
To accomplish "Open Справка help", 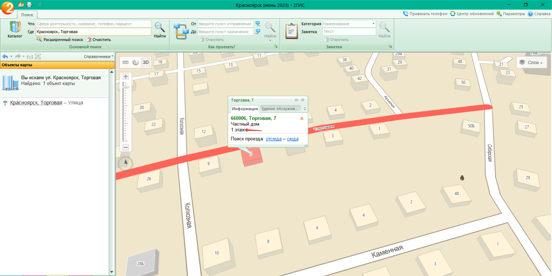I will click(539, 14).
